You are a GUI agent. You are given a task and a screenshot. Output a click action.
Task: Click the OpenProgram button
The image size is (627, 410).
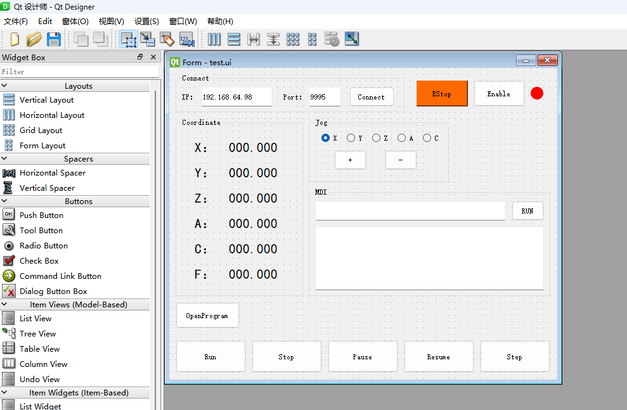pos(207,316)
